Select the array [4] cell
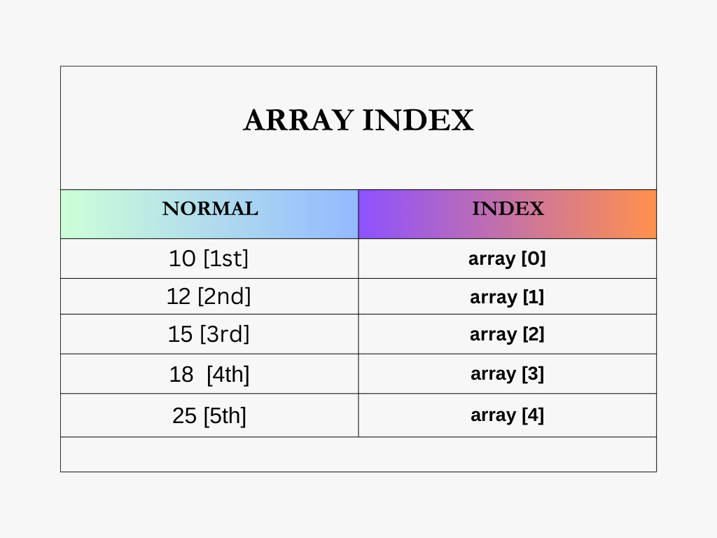 pyautogui.click(x=508, y=415)
